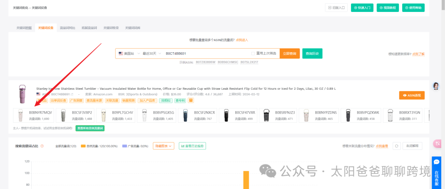This screenshot has height=189, width=445.
Task: Expand the 最近30天 time range dropdown
Action: (x=152, y=54)
